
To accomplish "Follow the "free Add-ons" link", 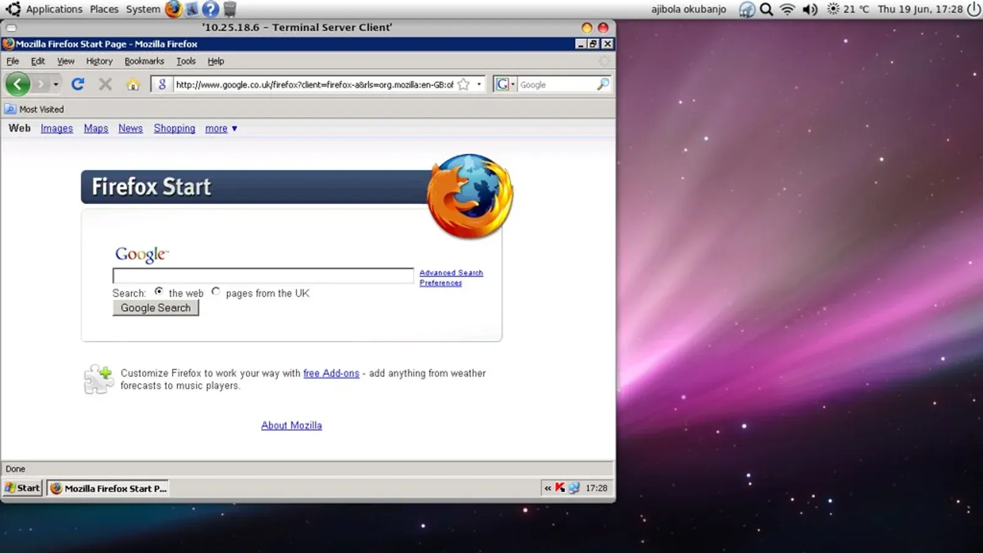I will pyautogui.click(x=331, y=373).
